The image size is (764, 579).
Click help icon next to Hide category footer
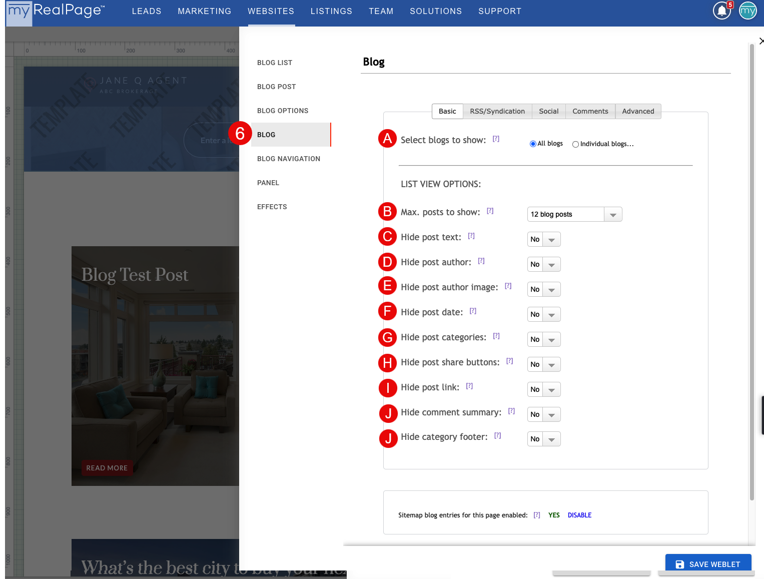coord(498,436)
